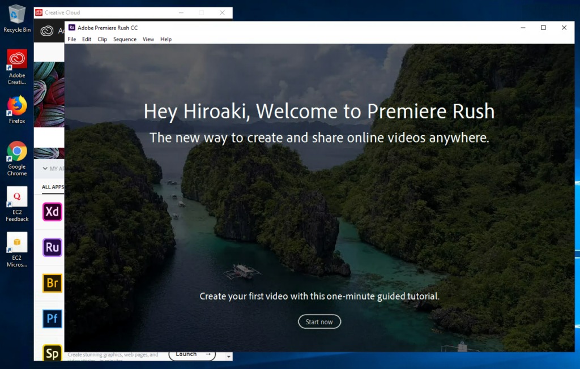Click the Start now button
580x369 pixels.
[319, 321]
